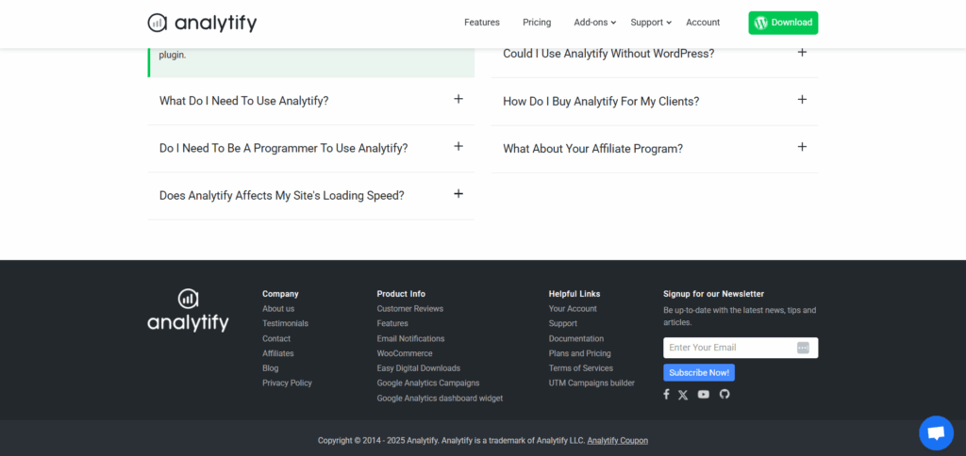Open Account in the top navigation

point(703,23)
